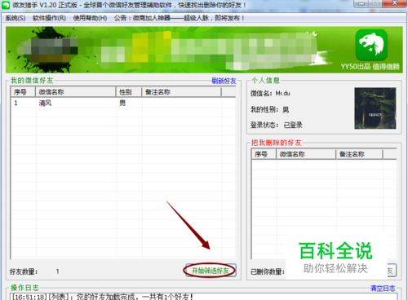The image size is (408, 300).
Task: Open the 系统(S) menu
Action: [16, 18]
